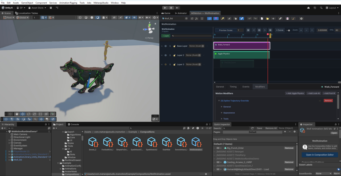The width and height of the screenshot is (341, 176).
Task: Click the Hierarchy panel lock icon
Action: [x=46, y=124]
